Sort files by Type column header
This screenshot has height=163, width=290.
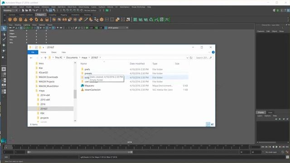tap(155, 63)
